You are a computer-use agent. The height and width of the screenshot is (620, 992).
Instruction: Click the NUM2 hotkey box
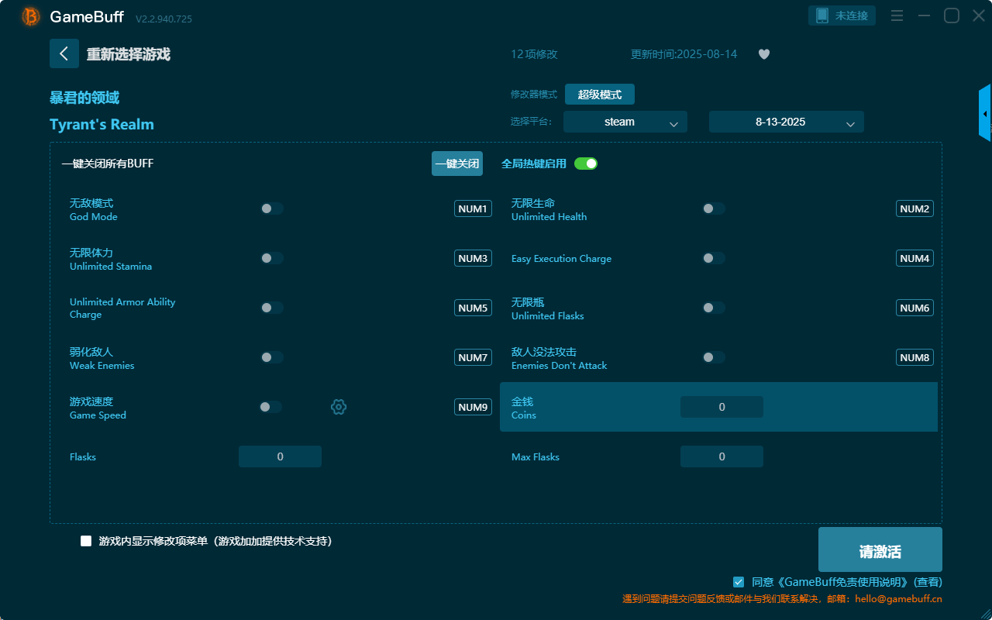pyautogui.click(x=914, y=208)
